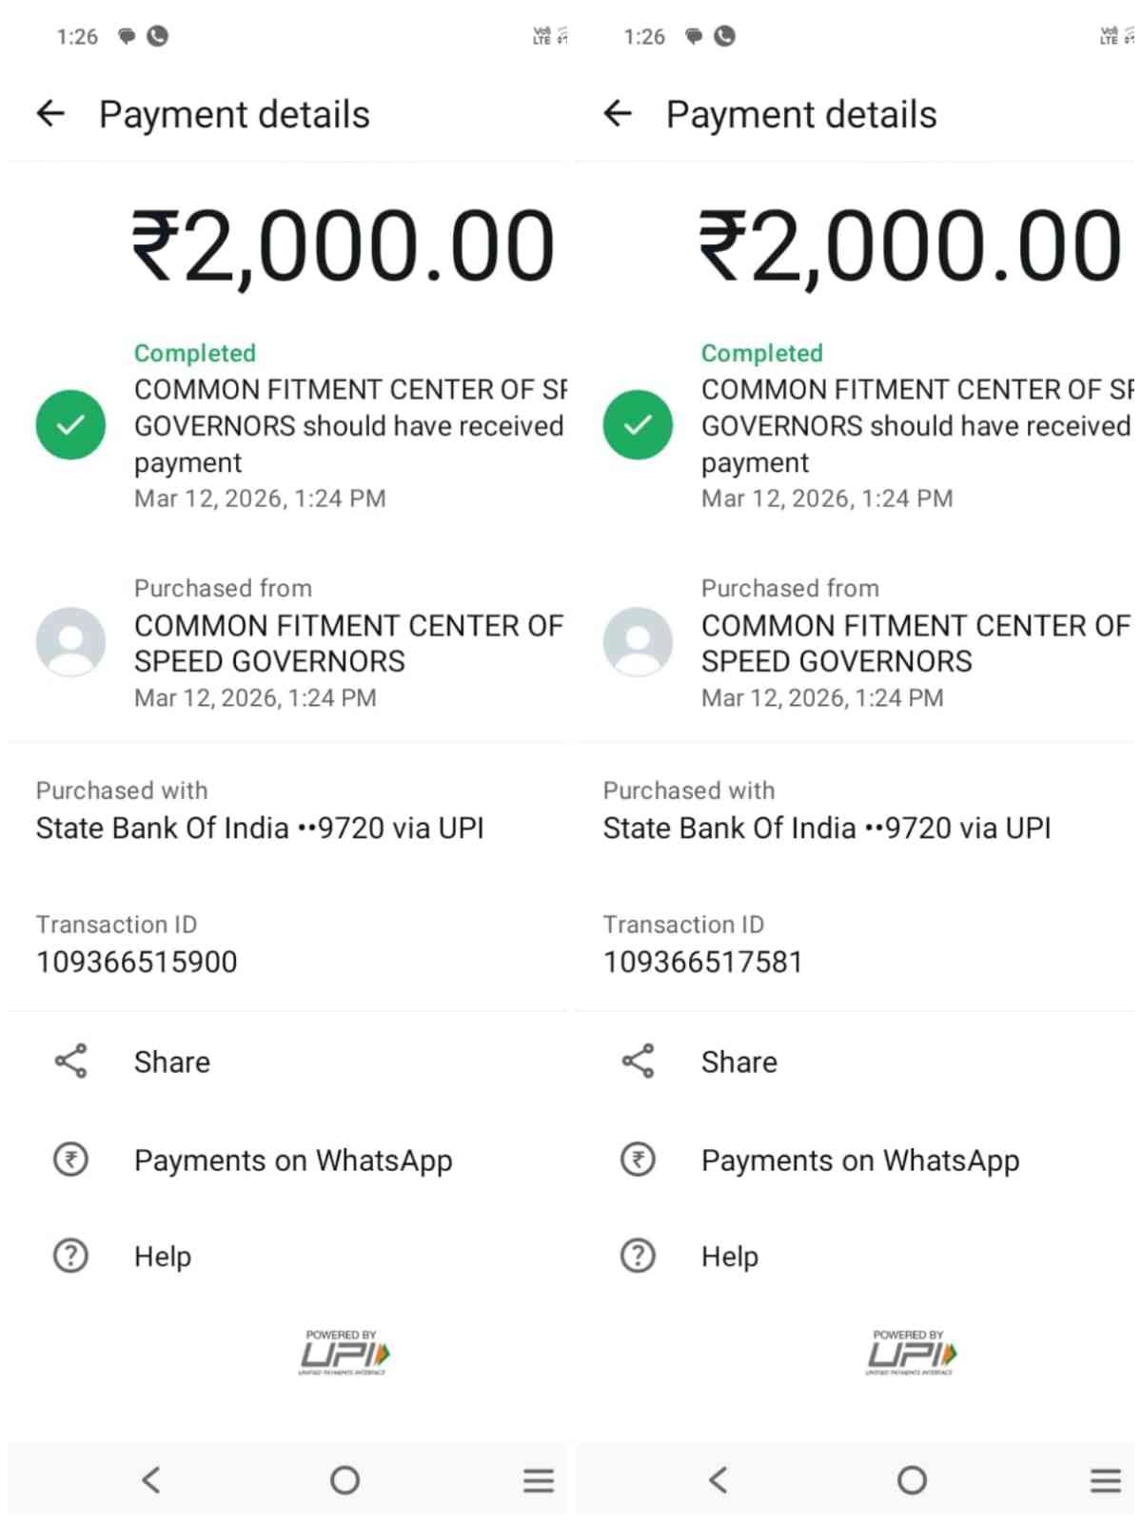Open 'Payments on WhatsApp' on right screen
This screenshot has height=1522, width=1142.
click(x=860, y=1161)
